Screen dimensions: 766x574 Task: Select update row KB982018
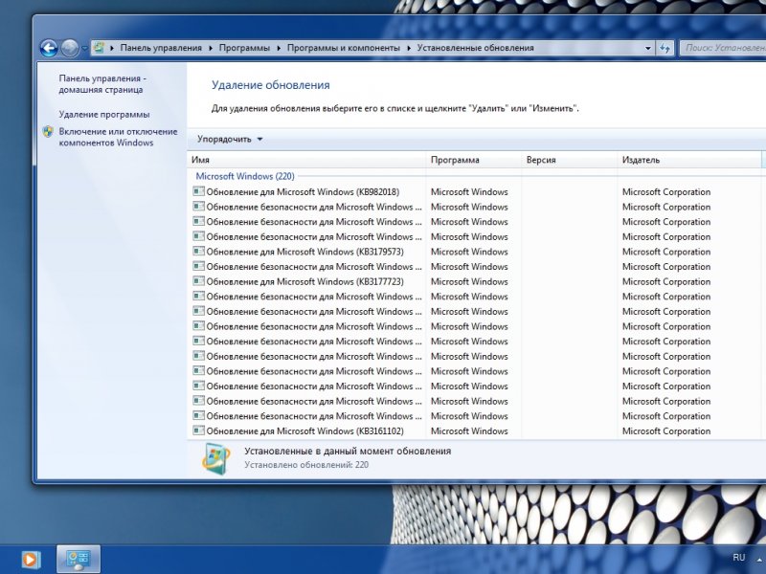476,192
